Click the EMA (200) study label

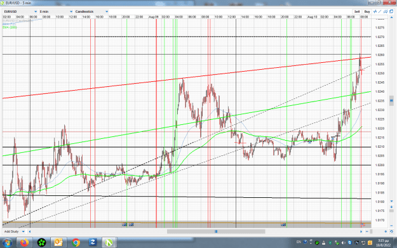click(x=10, y=27)
